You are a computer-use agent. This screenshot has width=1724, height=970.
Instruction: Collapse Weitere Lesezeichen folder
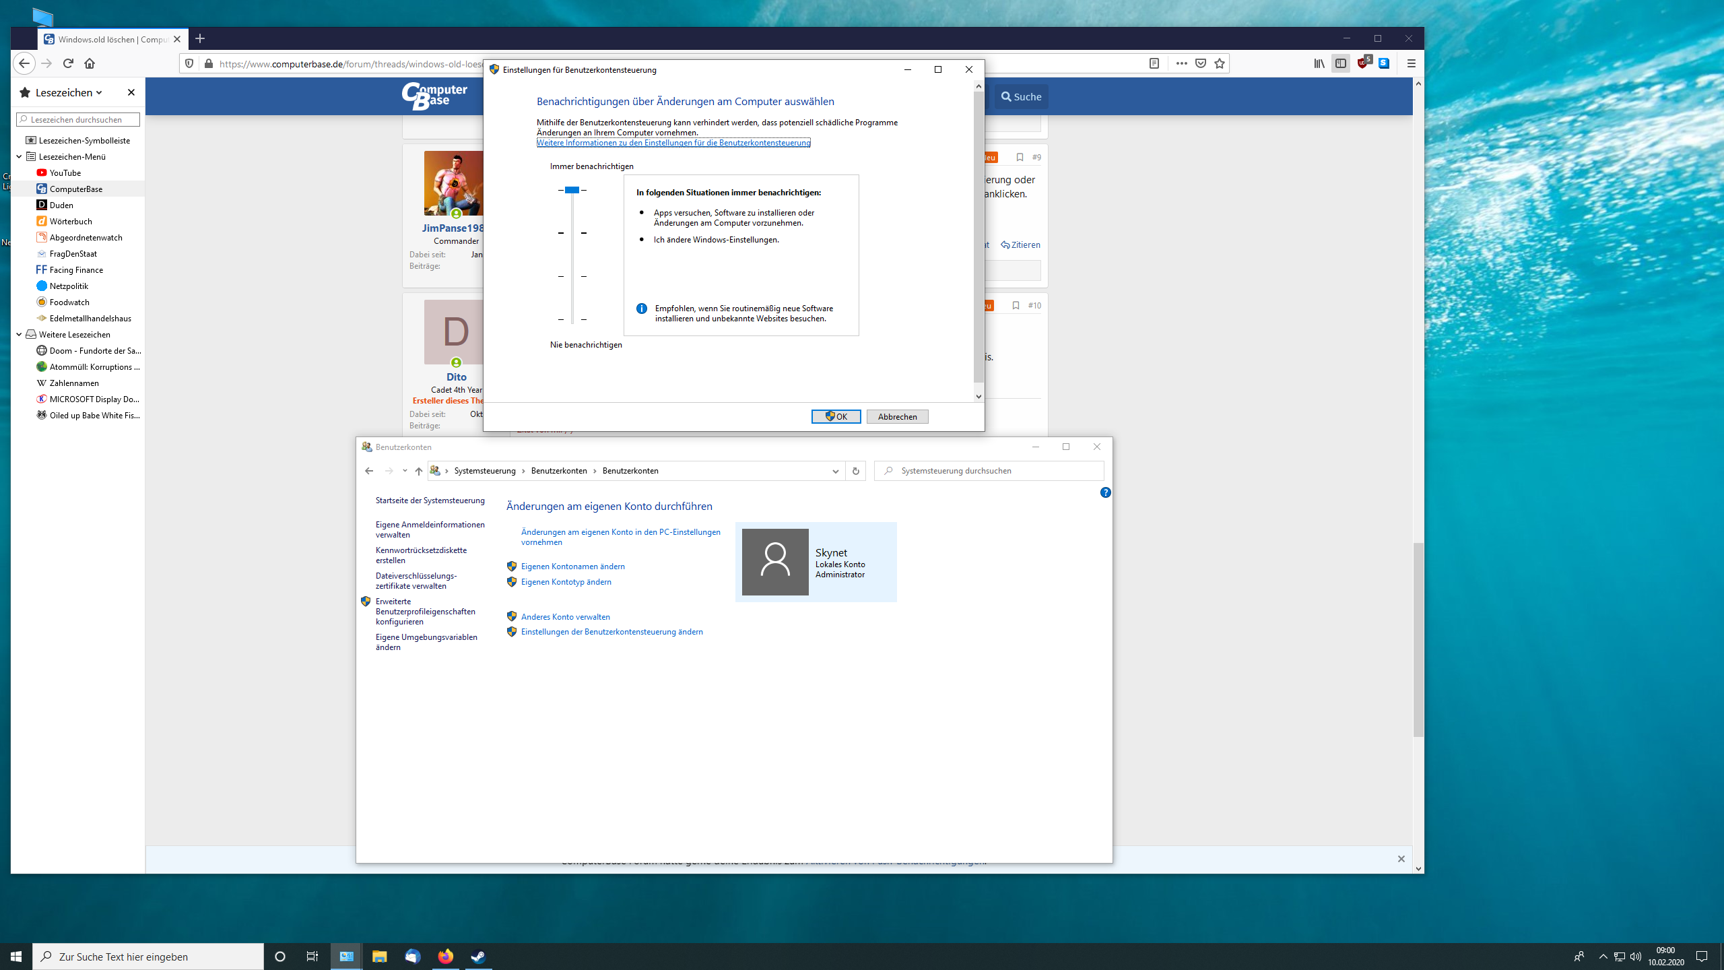pos(19,334)
